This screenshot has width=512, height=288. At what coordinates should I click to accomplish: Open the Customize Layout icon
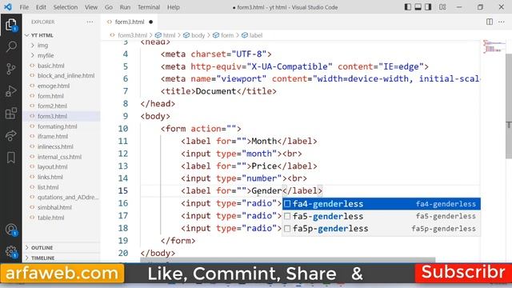[x=442, y=7]
